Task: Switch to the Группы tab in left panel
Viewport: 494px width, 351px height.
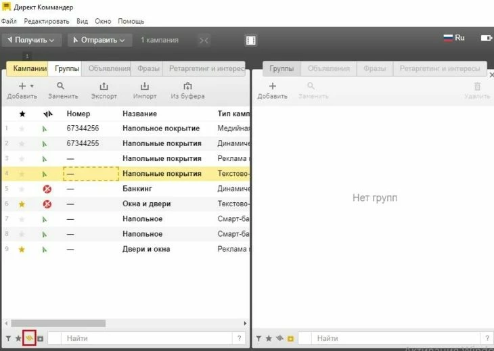Action: pyautogui.click(x=65, y=68)
